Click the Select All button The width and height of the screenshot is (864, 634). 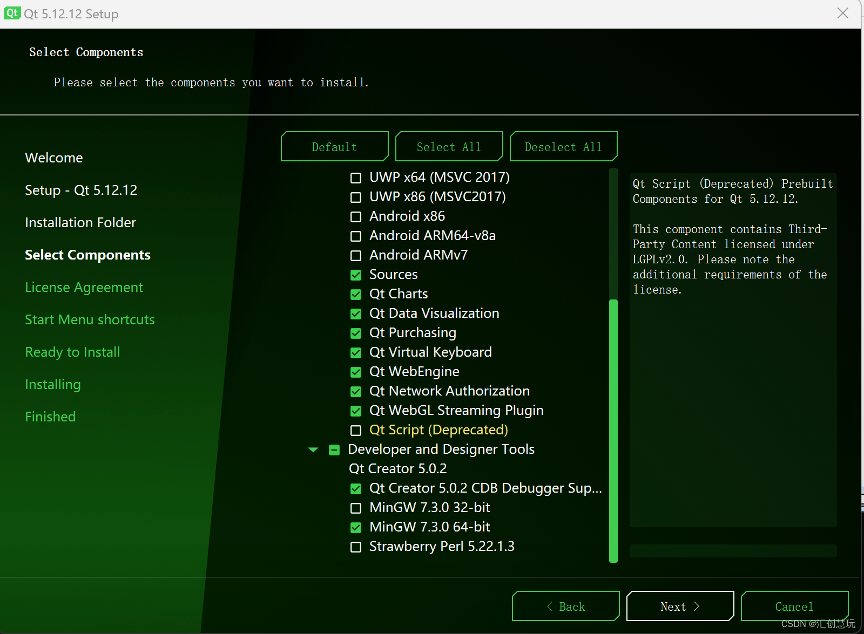(x=449, y=146)
